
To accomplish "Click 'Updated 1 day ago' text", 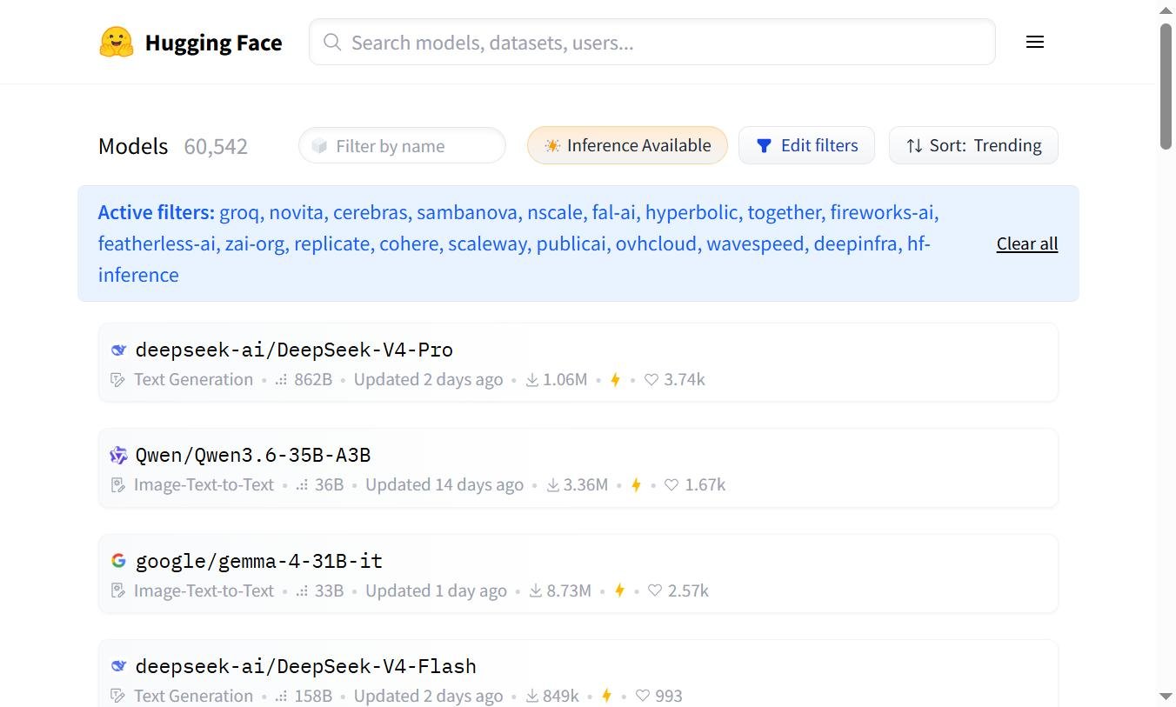I will pyautogui.click(x=436, y=590).
